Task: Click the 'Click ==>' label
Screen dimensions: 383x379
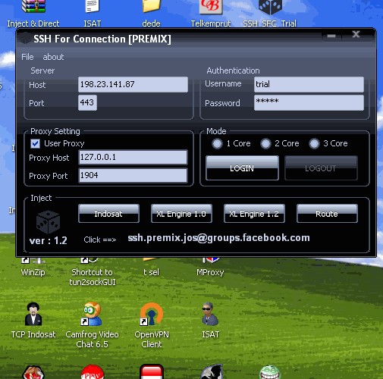Action: [x=100, y=240]
